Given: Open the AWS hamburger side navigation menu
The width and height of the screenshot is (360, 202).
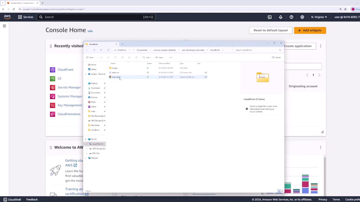Looking at the screenshot, I should click(x=4, y=26).
